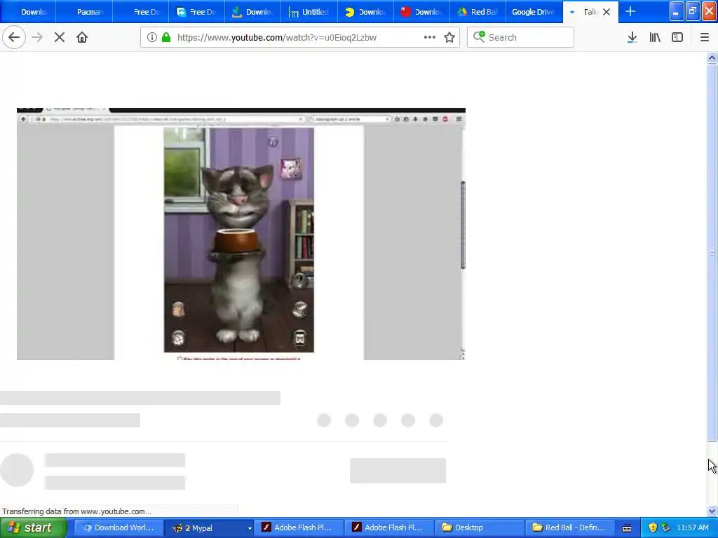The height and width of the screenshot is (538, 718).
Task: Click the search engine magnifier icon
Action: (479, 36)
